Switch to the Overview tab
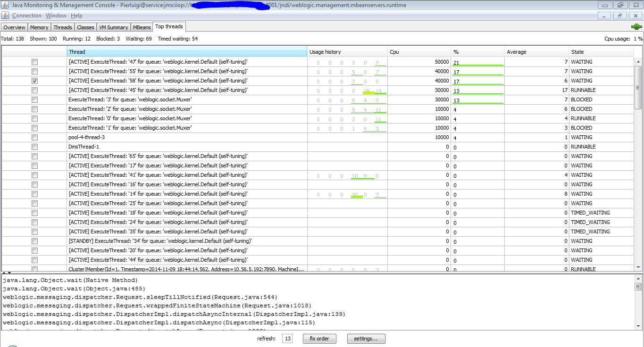 pyautogui.click(x=14, y=27)
